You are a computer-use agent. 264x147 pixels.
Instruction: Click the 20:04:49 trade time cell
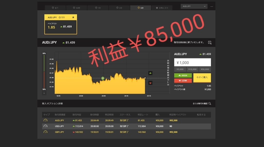(x=95, y=120)
